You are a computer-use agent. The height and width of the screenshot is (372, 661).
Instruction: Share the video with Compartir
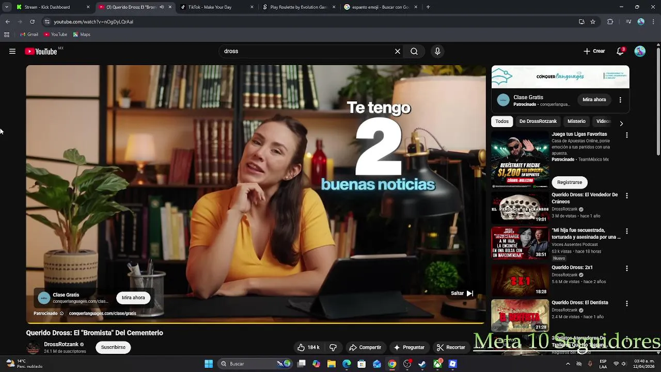tap(365, 347)
